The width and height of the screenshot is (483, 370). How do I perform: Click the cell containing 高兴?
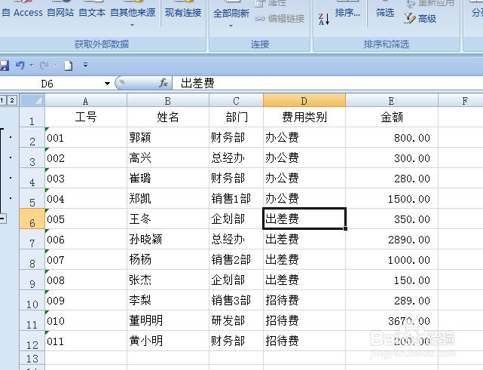point(167,157)
